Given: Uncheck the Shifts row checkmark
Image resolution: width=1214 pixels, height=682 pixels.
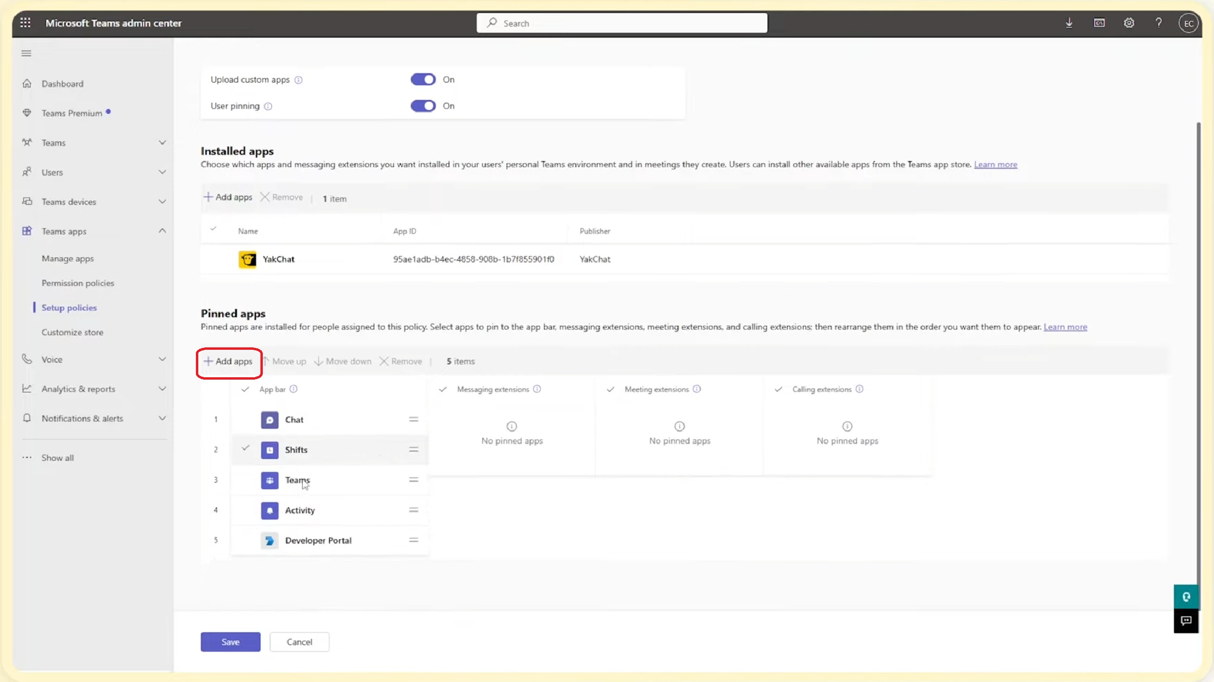Looking at the screenshot, I should 245,448.
